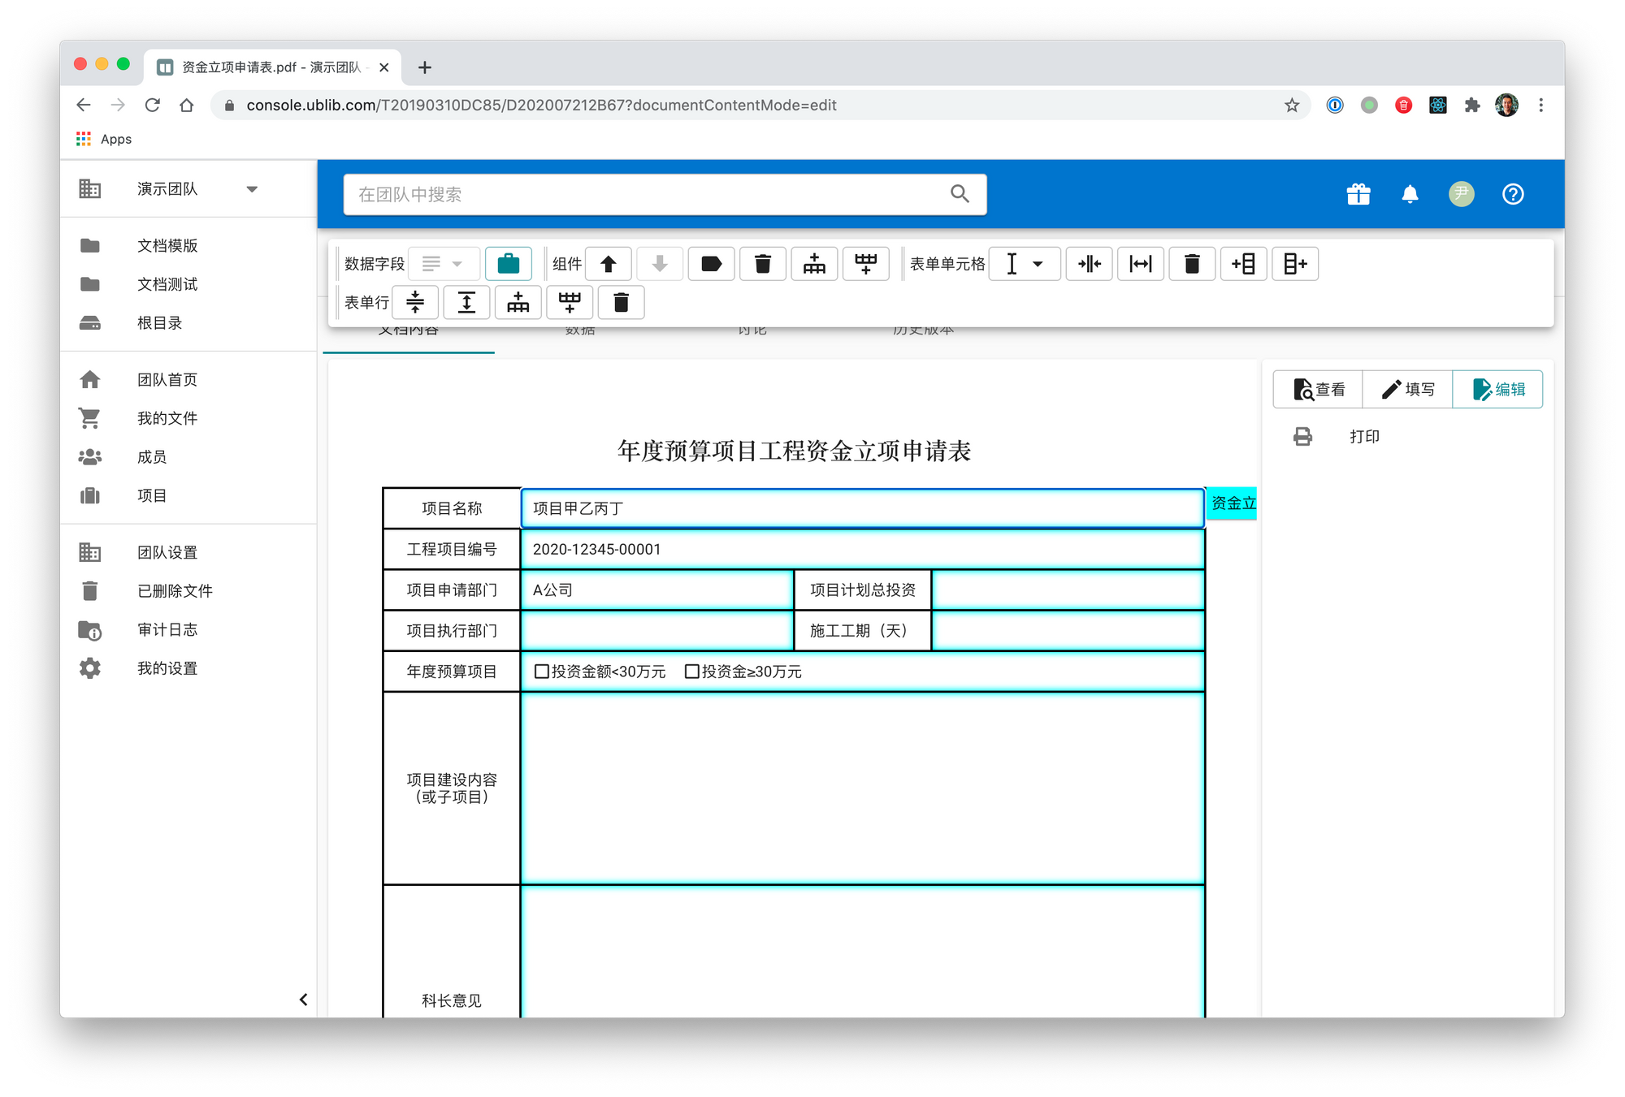The height and width of the screenshot is (1097, 1625).
Task: Move component up with the arrow button
Action: click(x=609, y=264)
